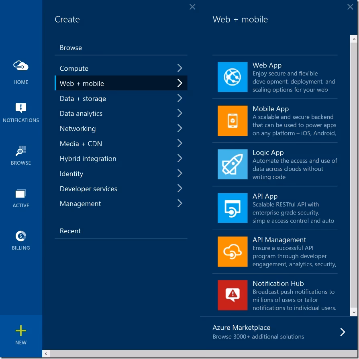Expand the Data + storage chevron

coord(180,98)
